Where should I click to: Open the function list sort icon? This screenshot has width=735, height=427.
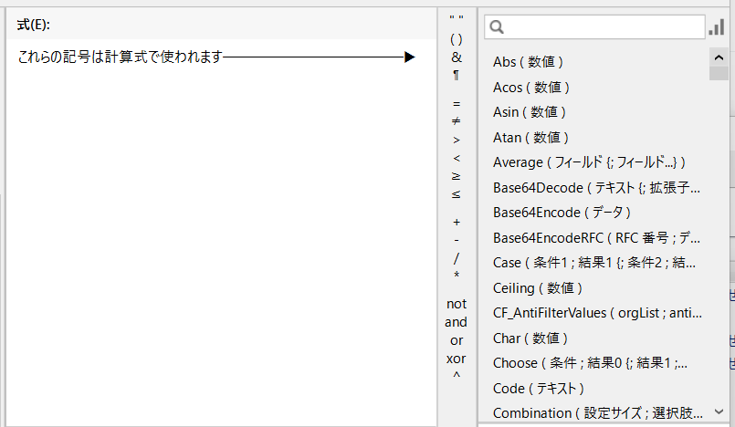click(717, 27)
